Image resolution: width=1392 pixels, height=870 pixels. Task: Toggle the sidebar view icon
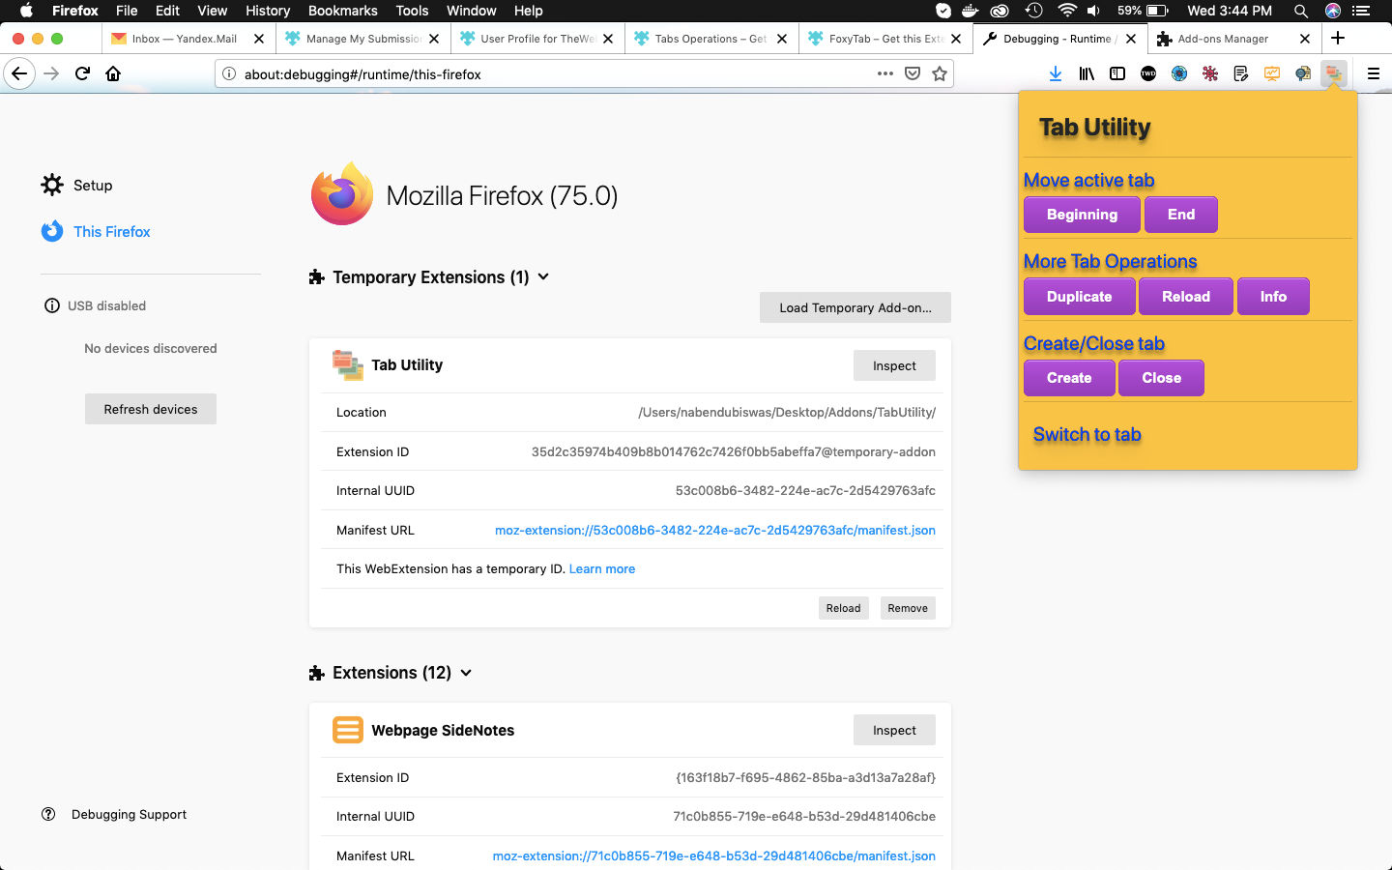[1117, 73]
